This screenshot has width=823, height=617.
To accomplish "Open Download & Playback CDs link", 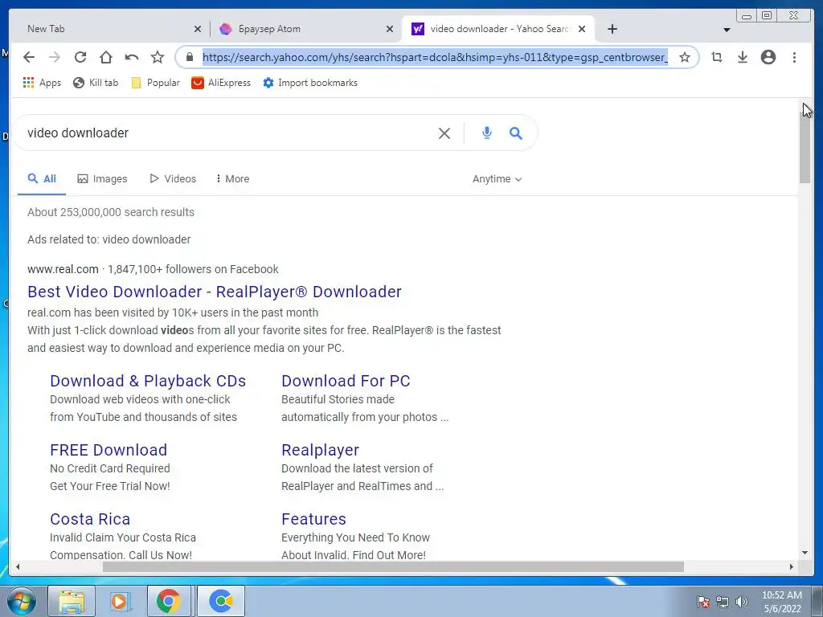I will pos(148,381).
